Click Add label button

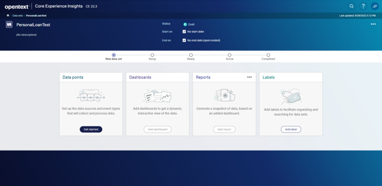(291, 129)
